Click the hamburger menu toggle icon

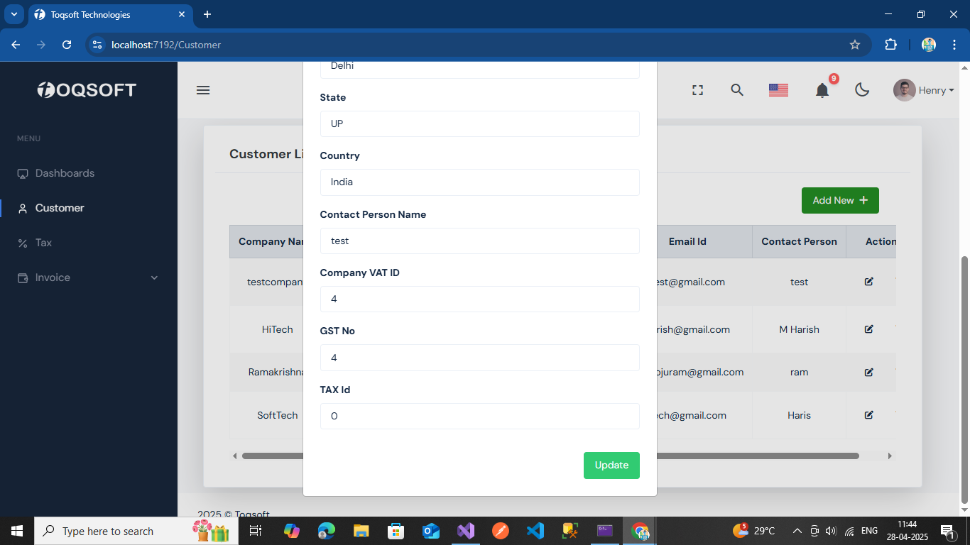(x=203, y=90)
